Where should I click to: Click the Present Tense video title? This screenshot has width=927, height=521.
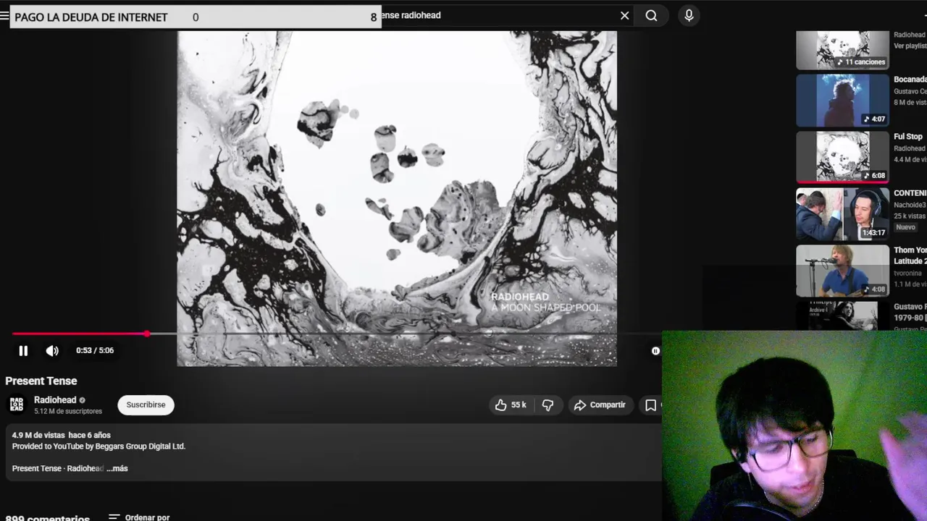click(x=41, y=381)
